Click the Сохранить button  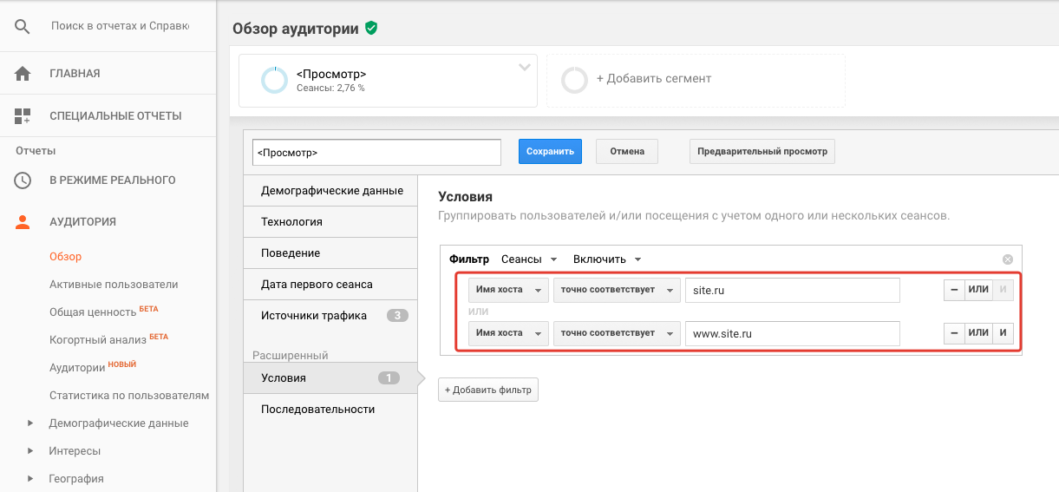550,151
